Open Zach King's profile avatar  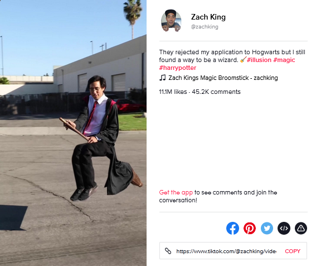point(171,21)
